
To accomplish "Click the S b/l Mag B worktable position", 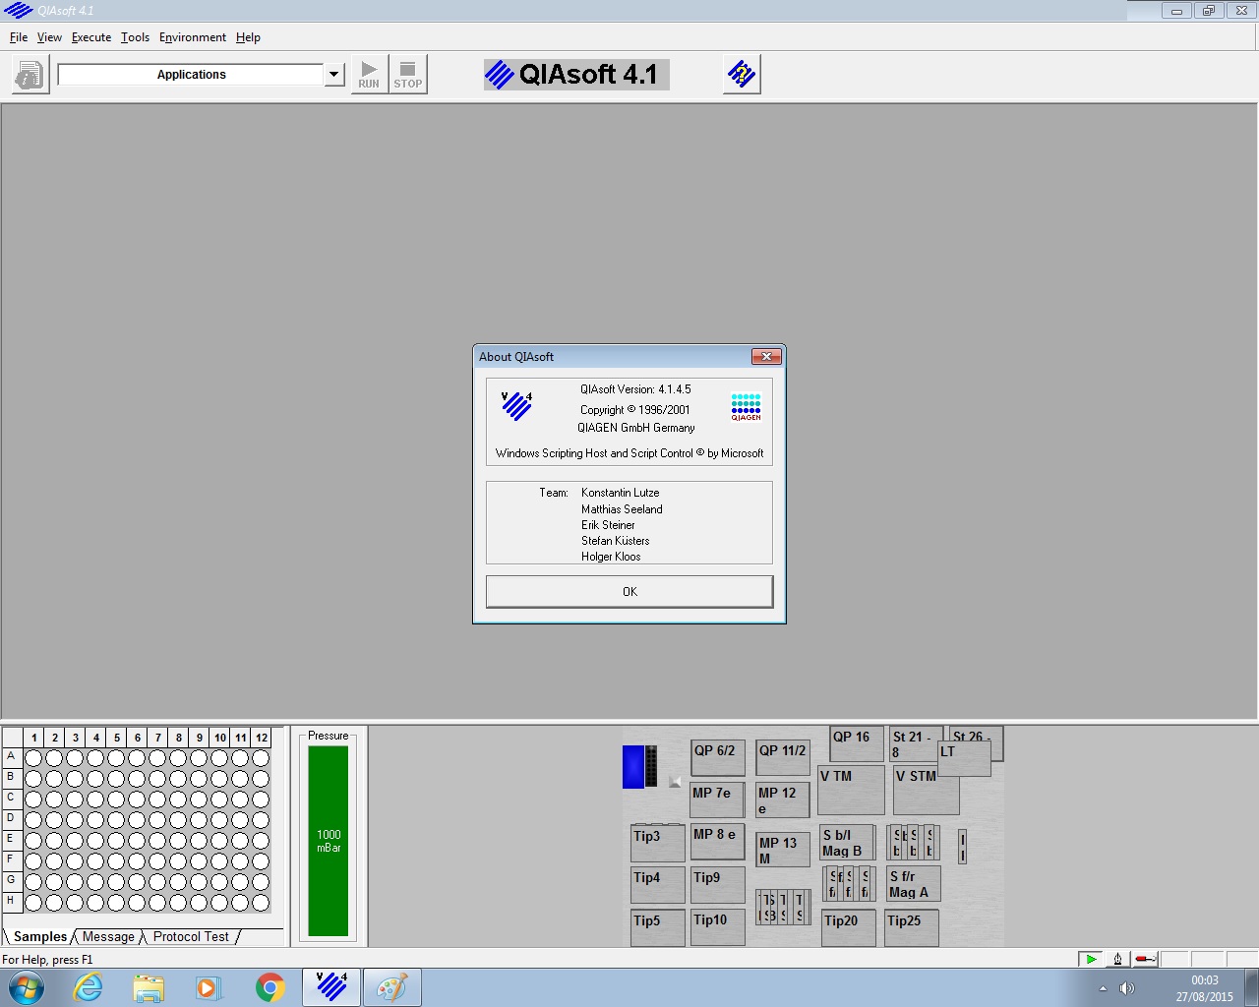I will point(848,843).
